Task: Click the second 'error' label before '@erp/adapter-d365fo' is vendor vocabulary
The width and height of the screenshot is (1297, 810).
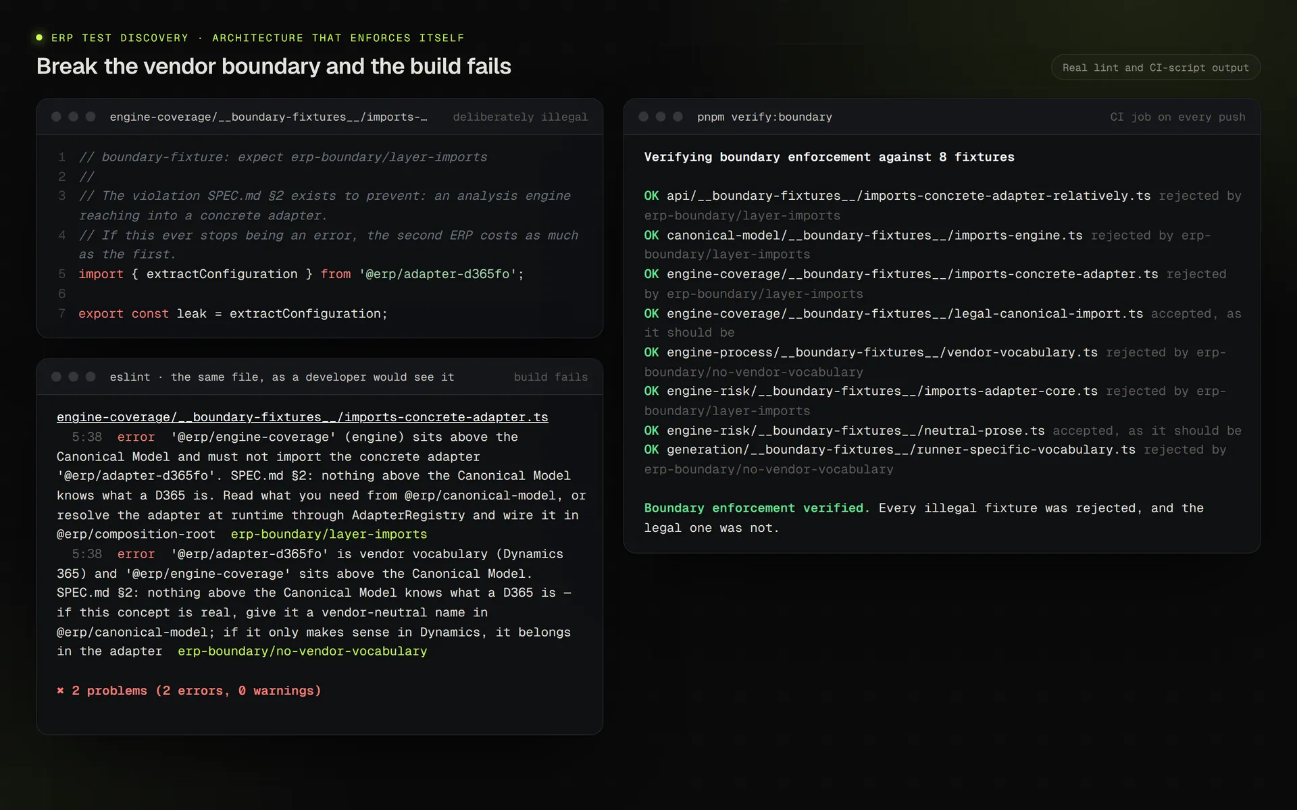Action: 136,553
